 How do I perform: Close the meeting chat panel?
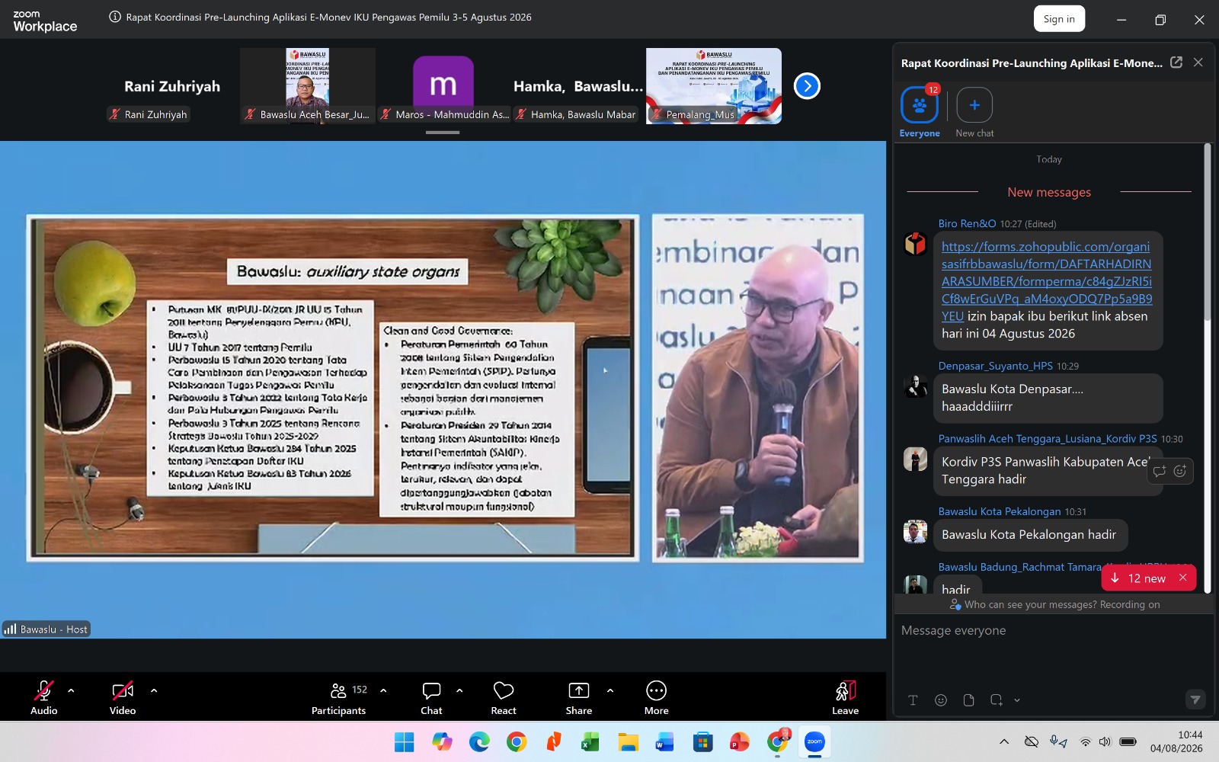coord(1198,62)
